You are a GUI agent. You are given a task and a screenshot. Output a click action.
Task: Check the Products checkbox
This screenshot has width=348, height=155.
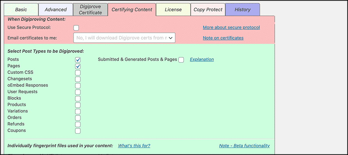tap(78, 105)
